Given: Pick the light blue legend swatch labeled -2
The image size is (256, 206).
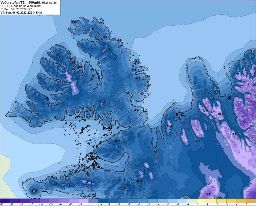Looking at the screenshot, I should click(182, 201).
